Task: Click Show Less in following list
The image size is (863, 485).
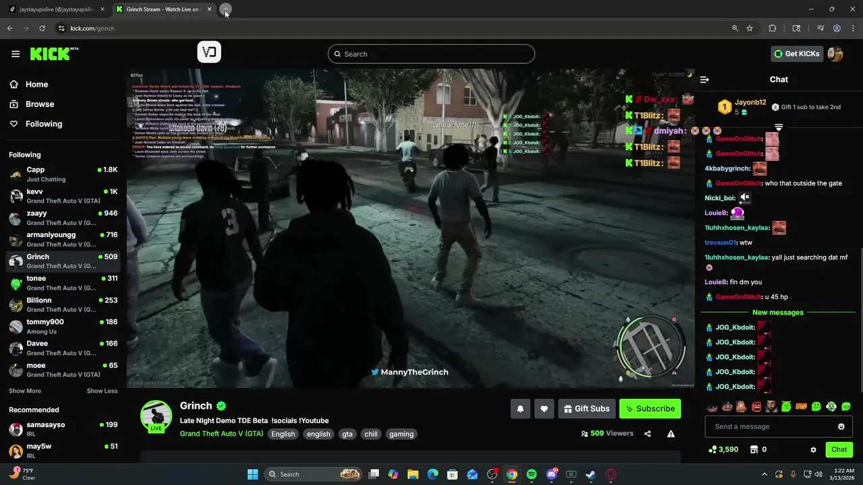Action: [x=102, y=391]
